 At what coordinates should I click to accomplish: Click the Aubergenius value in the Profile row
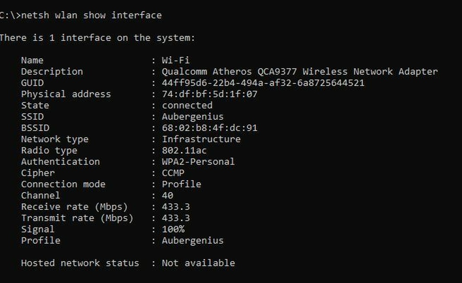coord(193,241)
